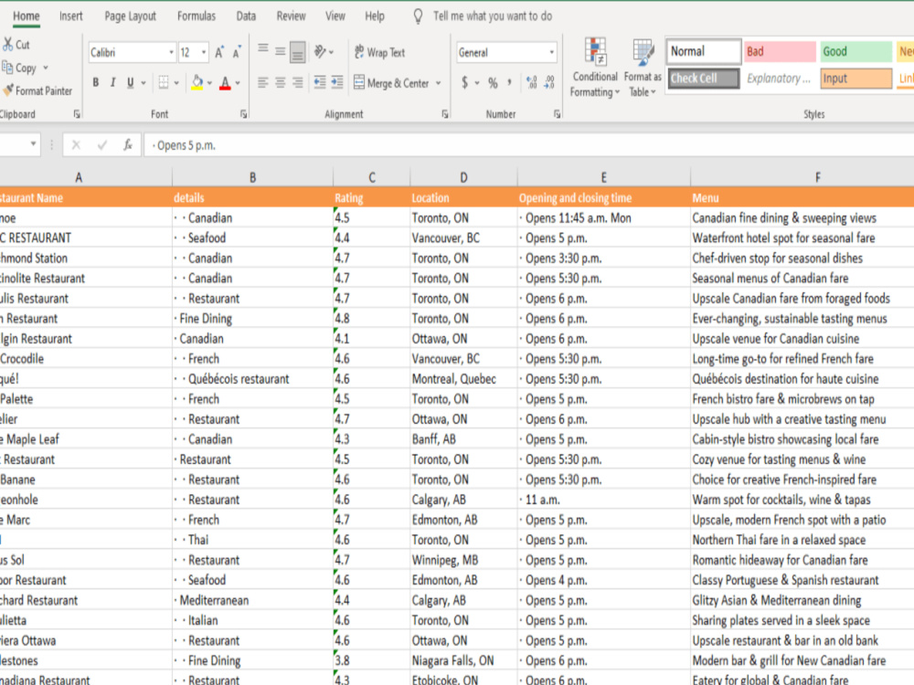The image size is (914, 685).
Task: Apply the Fill Color bucket
Action: click(x=197, y=83)
